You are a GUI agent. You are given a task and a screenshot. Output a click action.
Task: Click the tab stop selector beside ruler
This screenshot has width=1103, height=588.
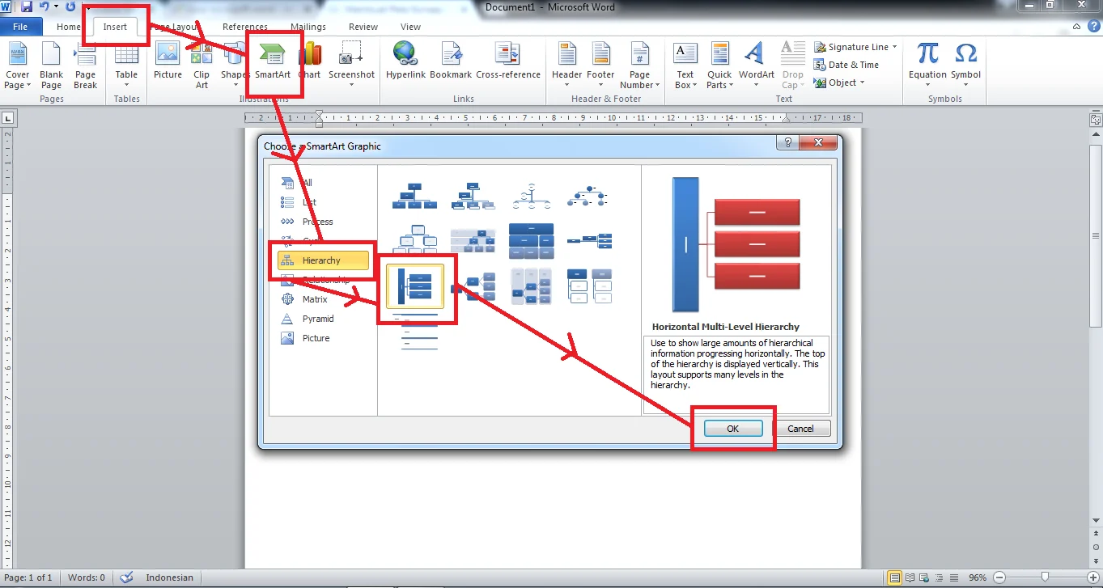tap(8, 118)
